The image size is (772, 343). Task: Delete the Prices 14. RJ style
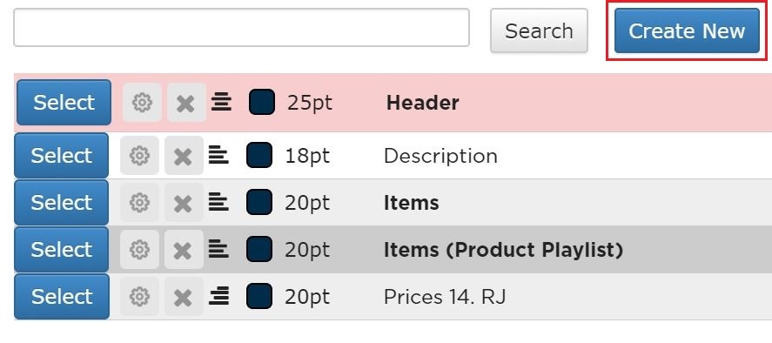pos(184,296)
